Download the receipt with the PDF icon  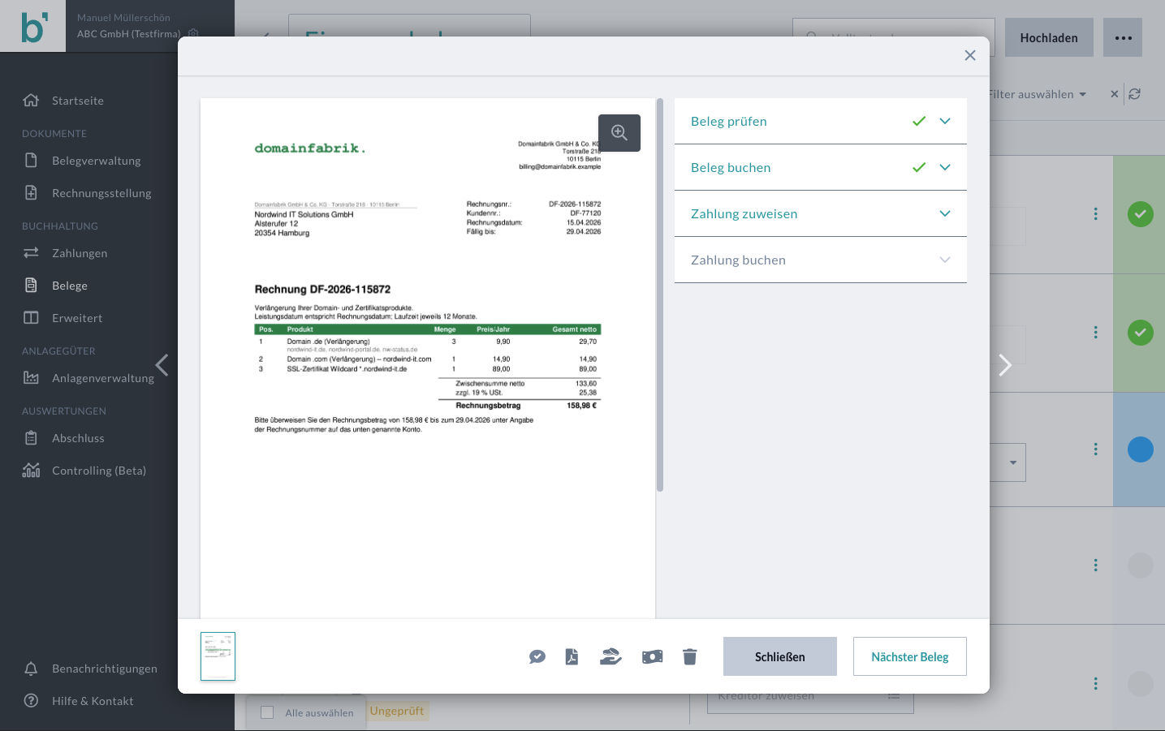click(572, 657)
